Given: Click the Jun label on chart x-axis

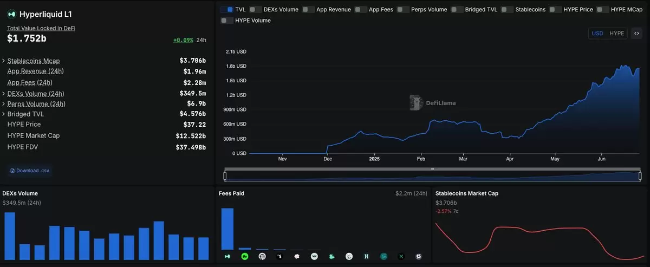Looking at the screenshot, I should [x=602, y=159].
